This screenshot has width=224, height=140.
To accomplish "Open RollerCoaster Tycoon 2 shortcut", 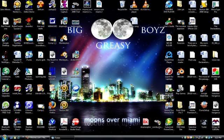I will (x=17, y=23).
